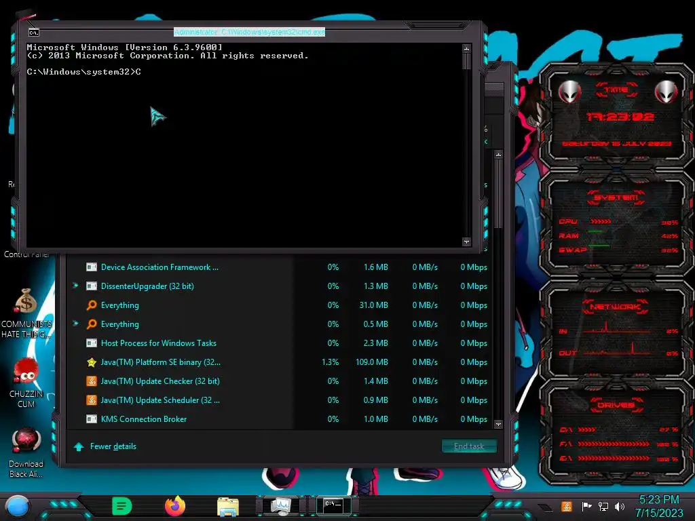
Task: Click the DissenterUpgrader (32 bit) process icon
Action: [x=92, y=286]
